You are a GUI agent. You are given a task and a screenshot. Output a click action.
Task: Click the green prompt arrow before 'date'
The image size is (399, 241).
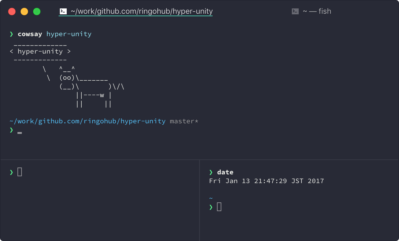tap(211, 172)
